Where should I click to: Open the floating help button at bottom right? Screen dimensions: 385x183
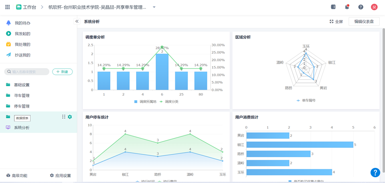tap(375, 172)
